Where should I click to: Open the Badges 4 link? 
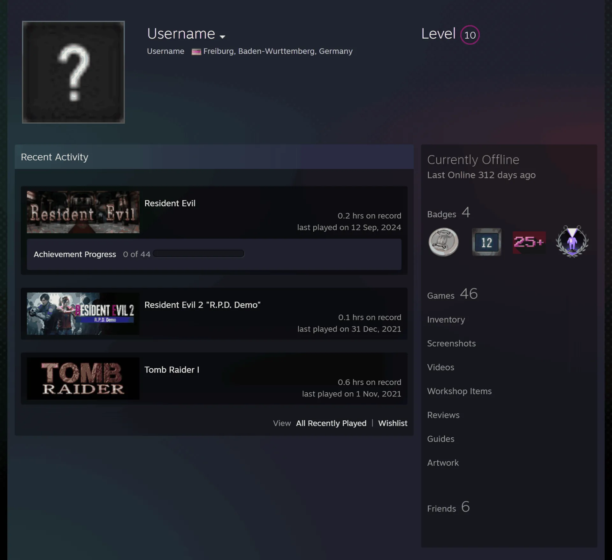click(449, 213)
